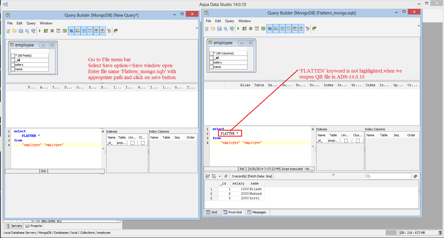
Task: Toggle diagram pane view in New Query toolbar
Action: [71, 31]
